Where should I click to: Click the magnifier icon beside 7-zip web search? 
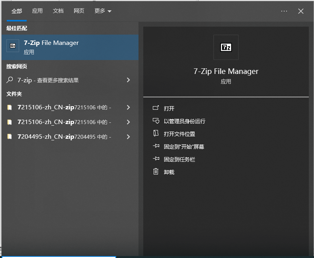10,80
